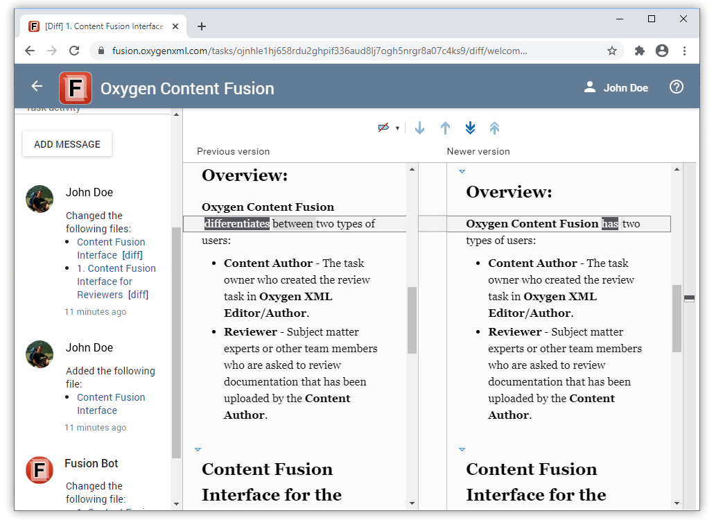Image resolution: width=714 pixels, height=520 pixels.
Task: Open the Chrome profile avatar icon
Action: pyautogui.click(x=662, y=51)
